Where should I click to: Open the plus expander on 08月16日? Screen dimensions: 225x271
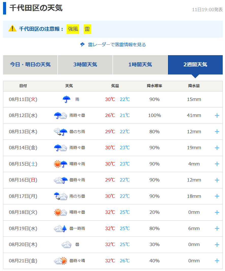pyautogui.click(x=217, y=180)
